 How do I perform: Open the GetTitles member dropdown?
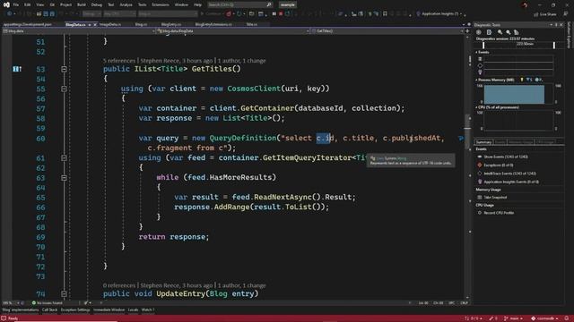[x=387, y=31]
